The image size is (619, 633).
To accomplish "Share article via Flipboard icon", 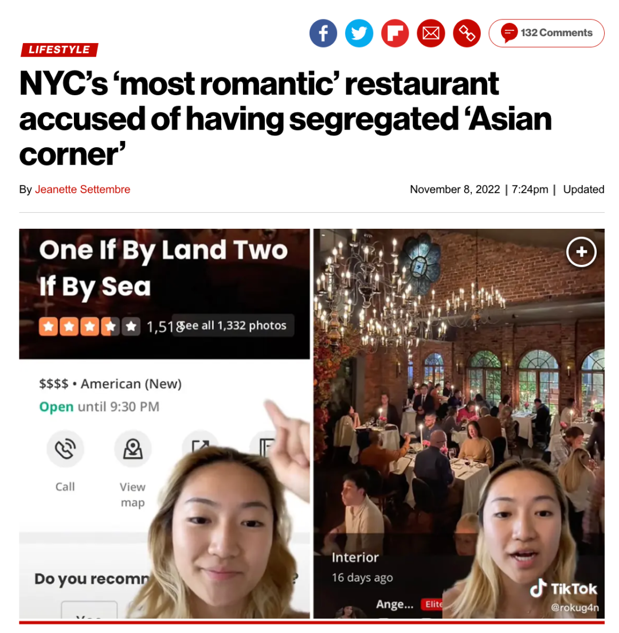I will click(x=395, y=33).
